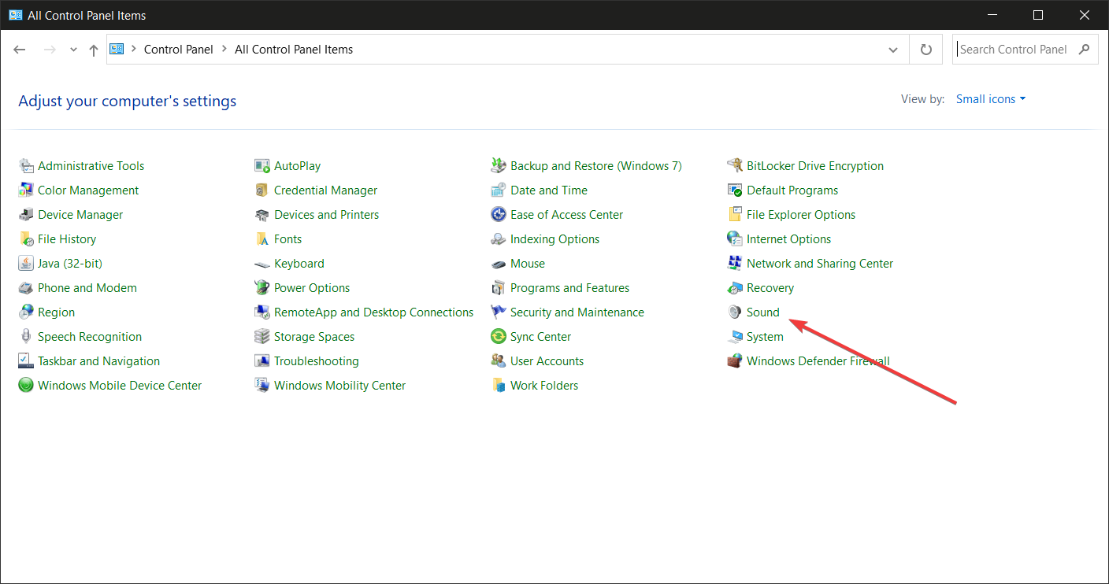Screen dimensions: 1109x584
Task: Click Control Panel in the breadcrumb
Action: pos(179,50)
